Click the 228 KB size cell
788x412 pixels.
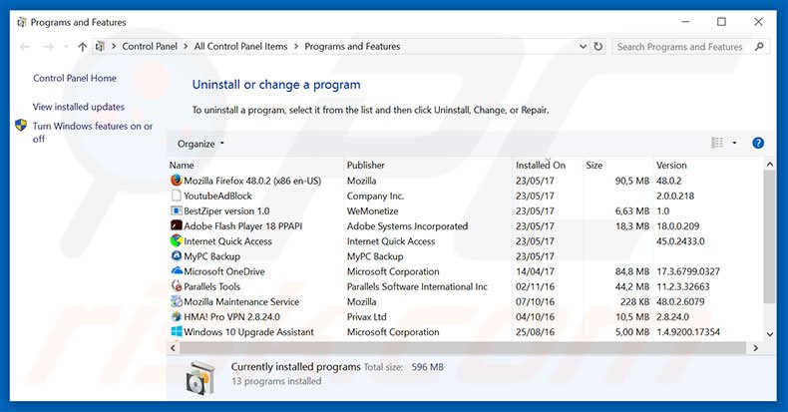pyautogui.click(x=634, y=301)
